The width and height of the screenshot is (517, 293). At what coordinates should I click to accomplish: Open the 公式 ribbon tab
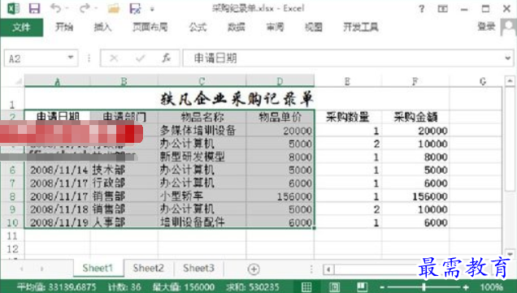point(198,27)
